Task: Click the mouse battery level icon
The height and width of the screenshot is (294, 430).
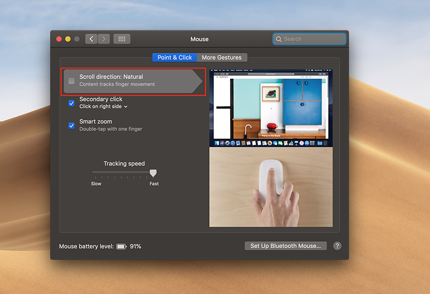Action: click(121, 247)
